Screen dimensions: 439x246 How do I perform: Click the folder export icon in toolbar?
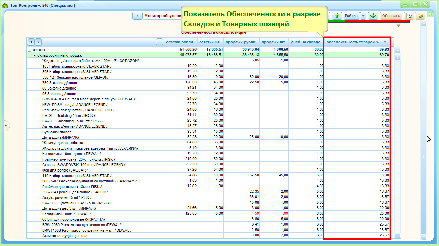coord(420,16)
